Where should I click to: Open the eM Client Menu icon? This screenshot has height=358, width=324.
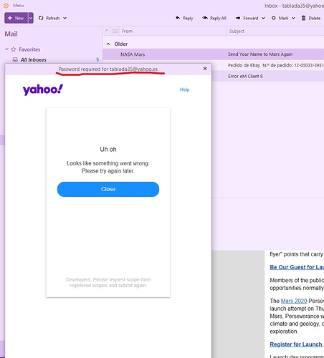[6, 5]
